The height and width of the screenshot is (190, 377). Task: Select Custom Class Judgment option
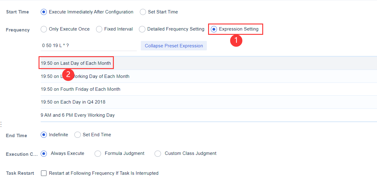pos(158,153)
